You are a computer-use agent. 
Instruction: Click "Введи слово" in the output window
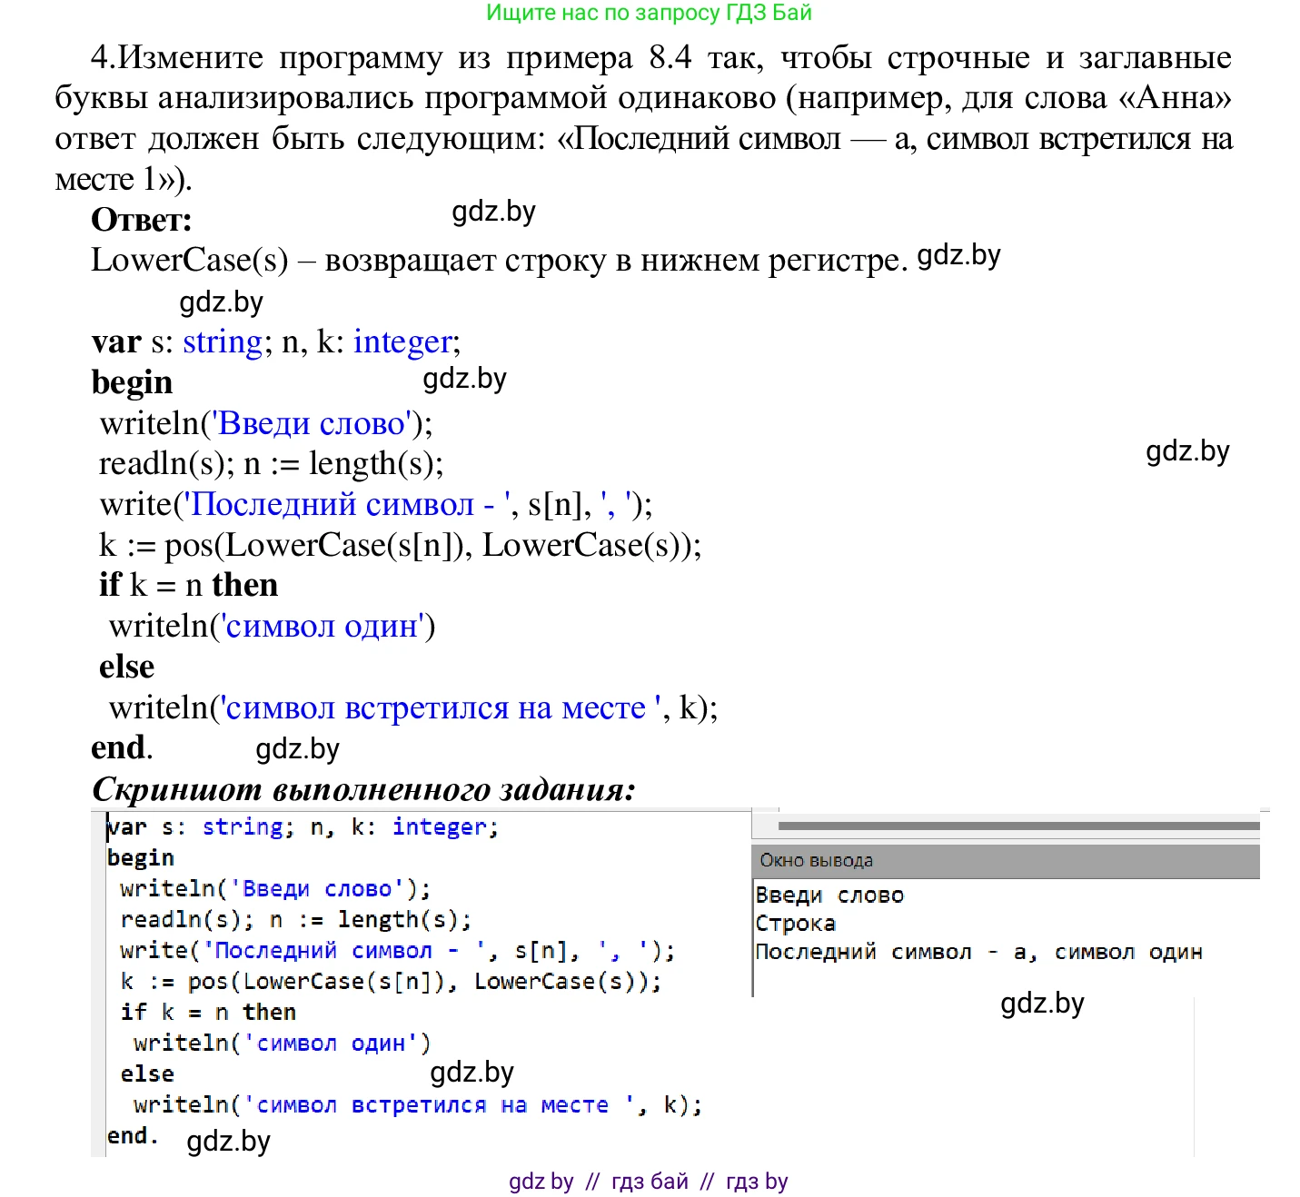point(829,895)
